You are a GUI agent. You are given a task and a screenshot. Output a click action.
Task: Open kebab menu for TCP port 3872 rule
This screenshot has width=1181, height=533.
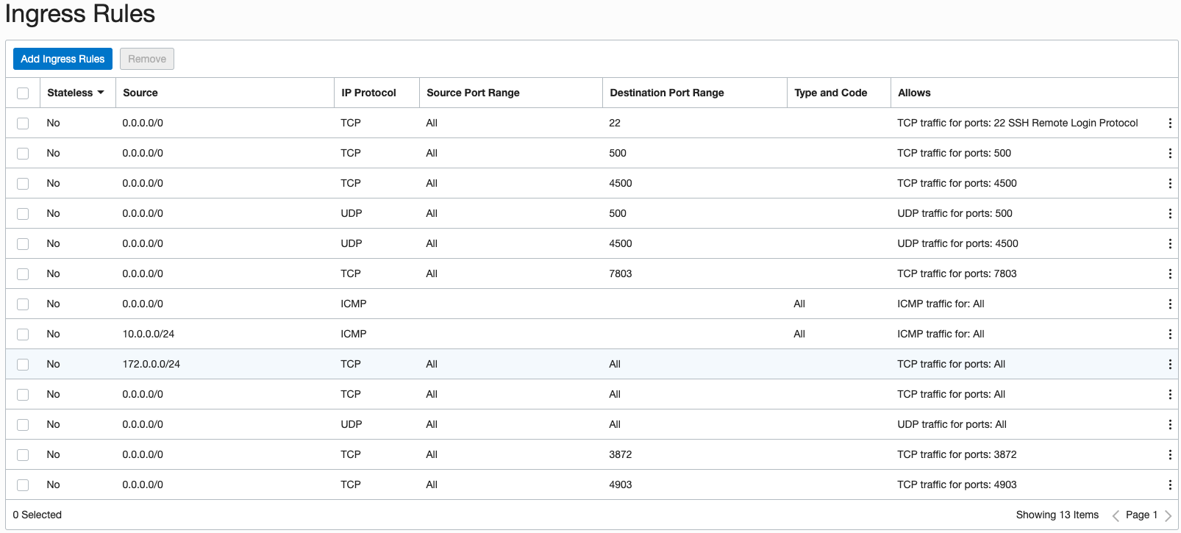point(1169,455)
